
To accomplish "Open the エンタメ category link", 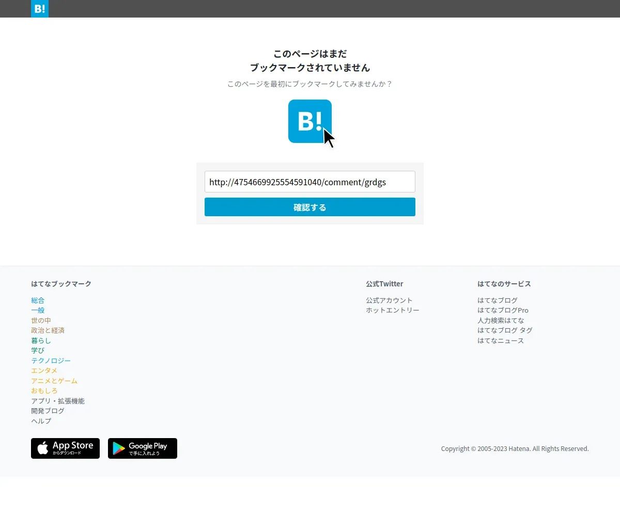I will 44,370.
